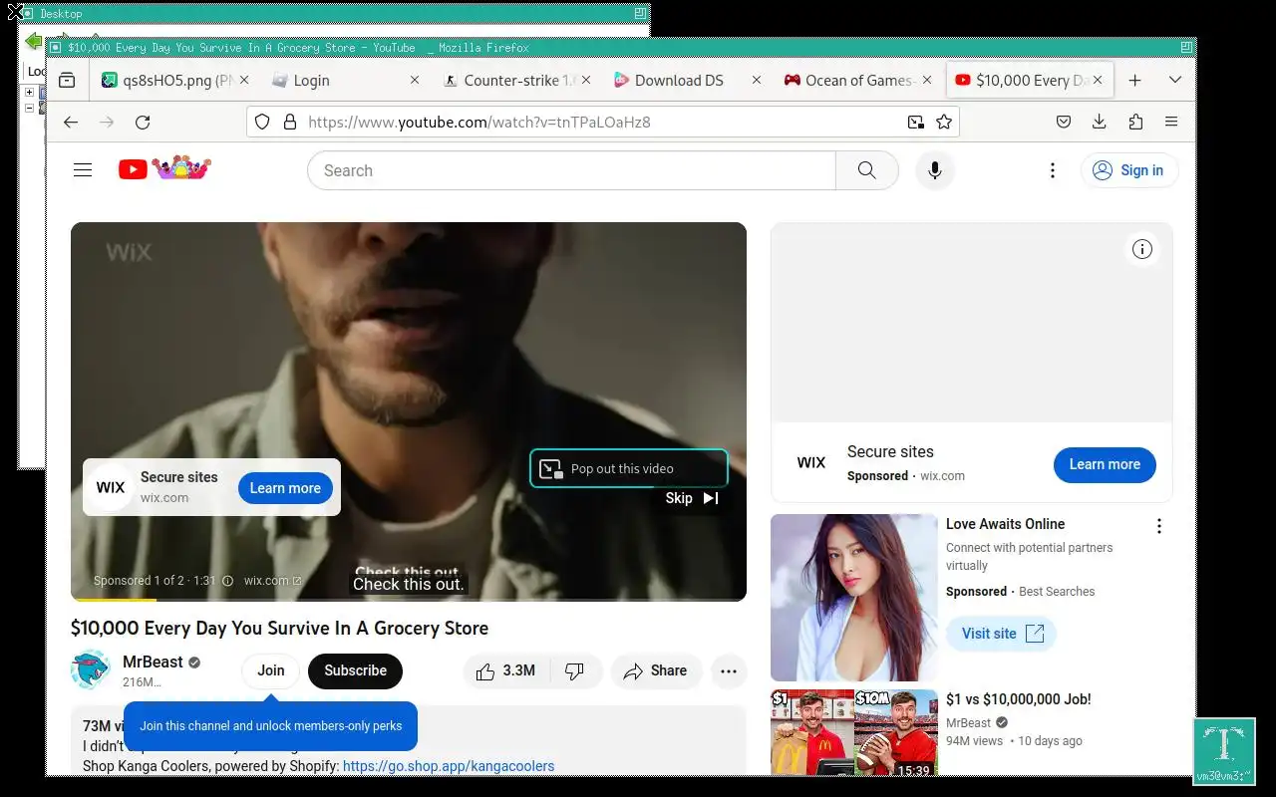The width and height of the screenshot is (1276, 797).
Task: Collapse the minus tree node in the Desktop window
Action: (30, 108)
